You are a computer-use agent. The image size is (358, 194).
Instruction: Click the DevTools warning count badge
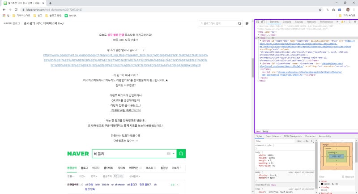[343, 22]
